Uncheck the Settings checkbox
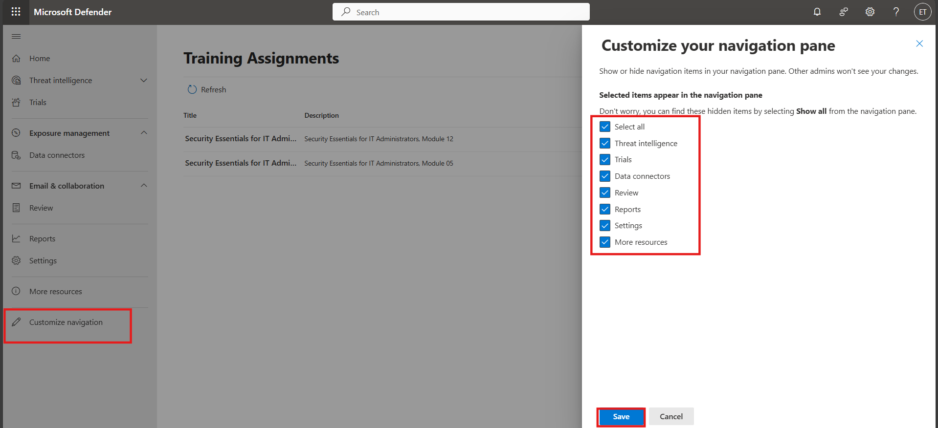The width and height of the screenshot is (938, 428). 605,225
